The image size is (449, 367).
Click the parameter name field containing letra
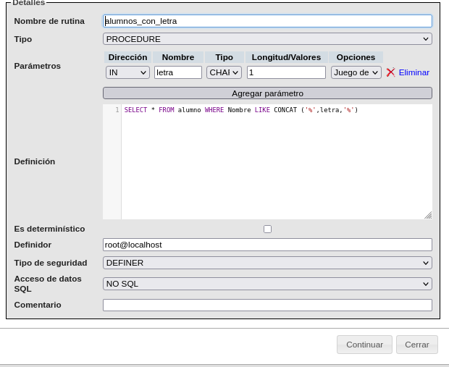tap(177, 72)
